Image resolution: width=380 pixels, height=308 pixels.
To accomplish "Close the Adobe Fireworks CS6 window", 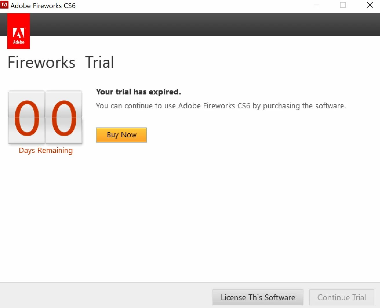I will click(370, 5).
